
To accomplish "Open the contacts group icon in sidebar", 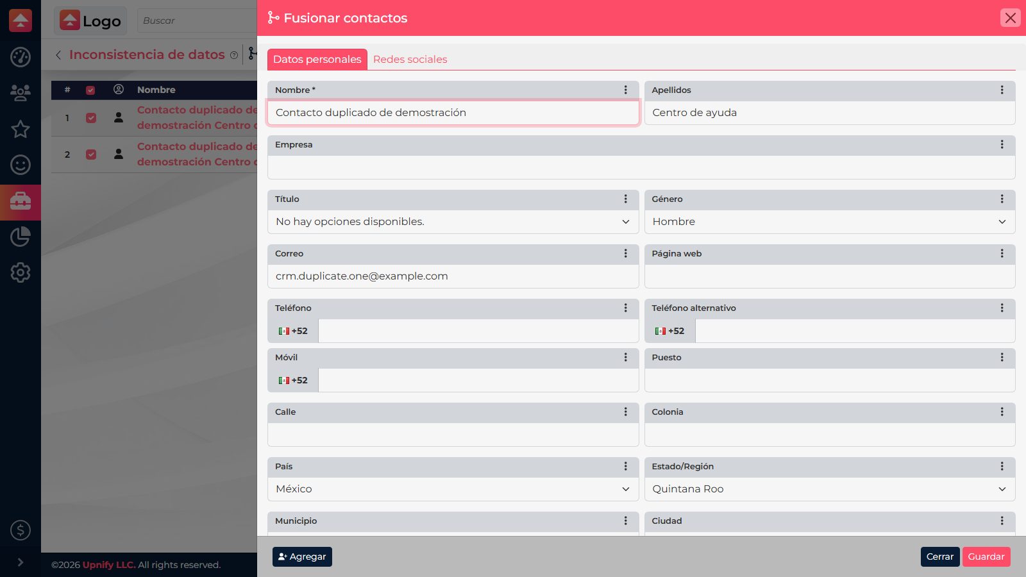I will [x=21, y=93].
